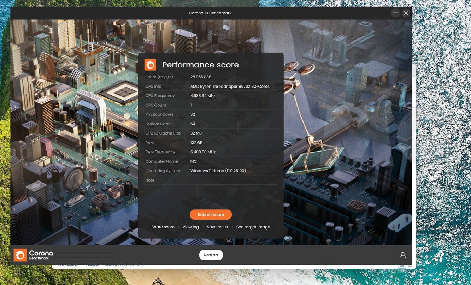
Task: Open View log
Action: [x=190, y=227]
